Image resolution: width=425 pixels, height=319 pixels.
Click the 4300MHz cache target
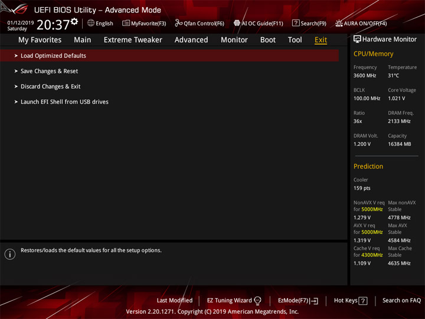pyautogui.click(x=372, y=255)
